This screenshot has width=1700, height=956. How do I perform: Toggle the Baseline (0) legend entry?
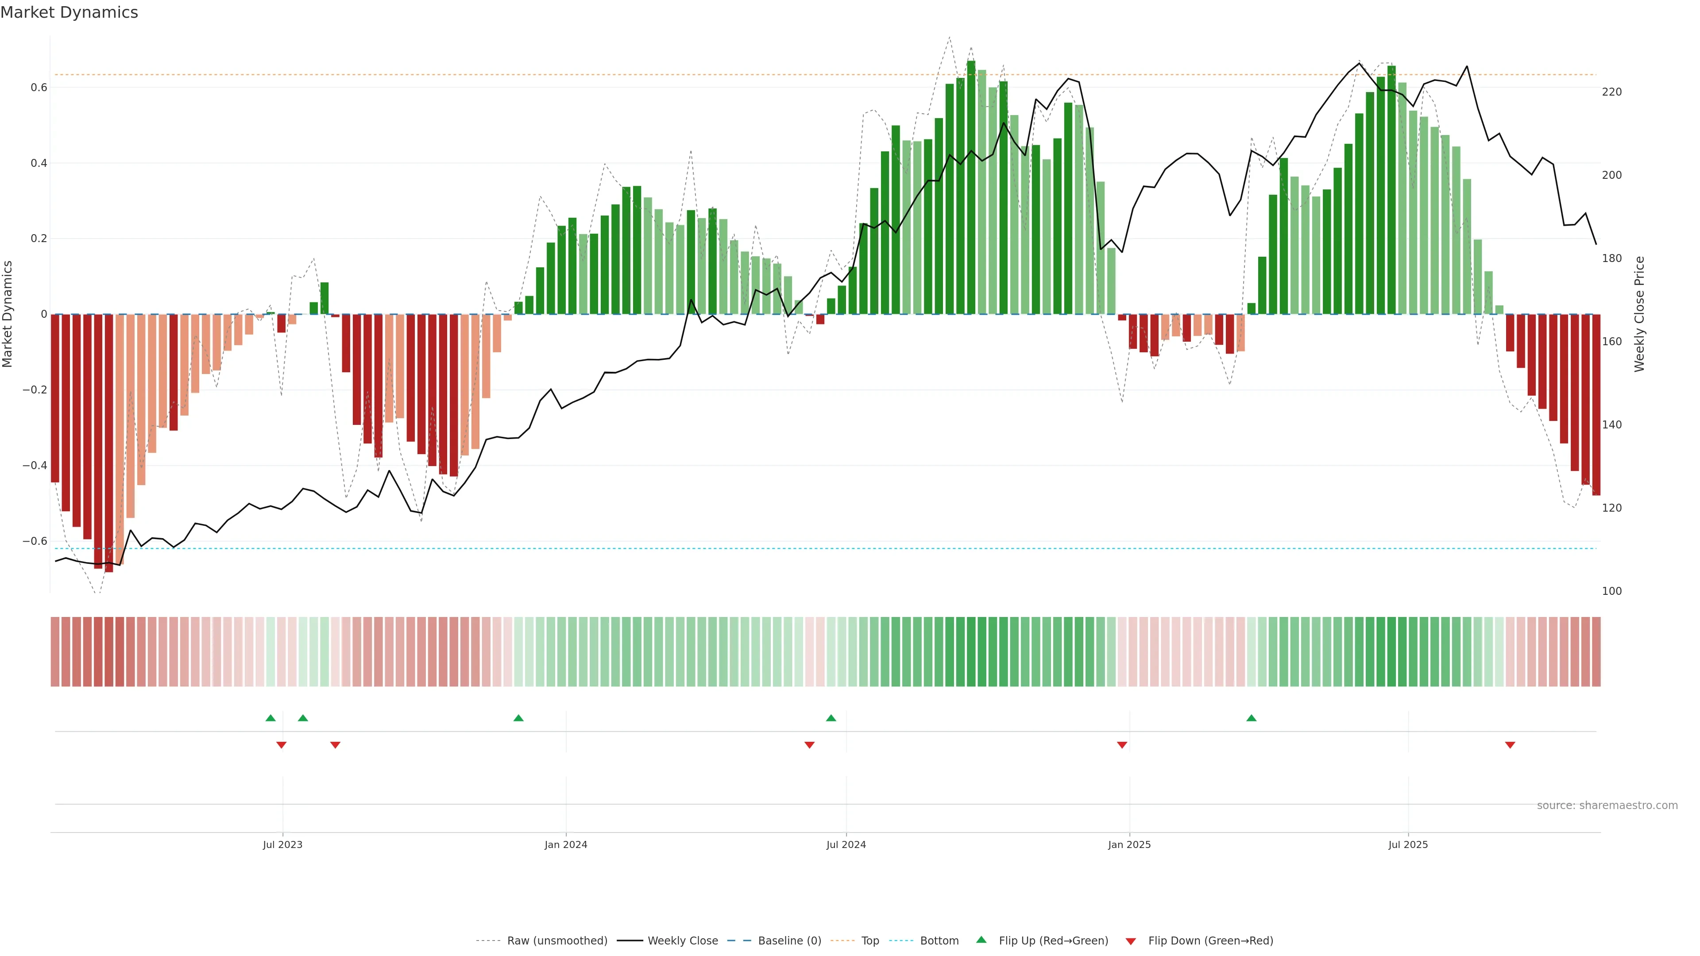coord(789,941)
